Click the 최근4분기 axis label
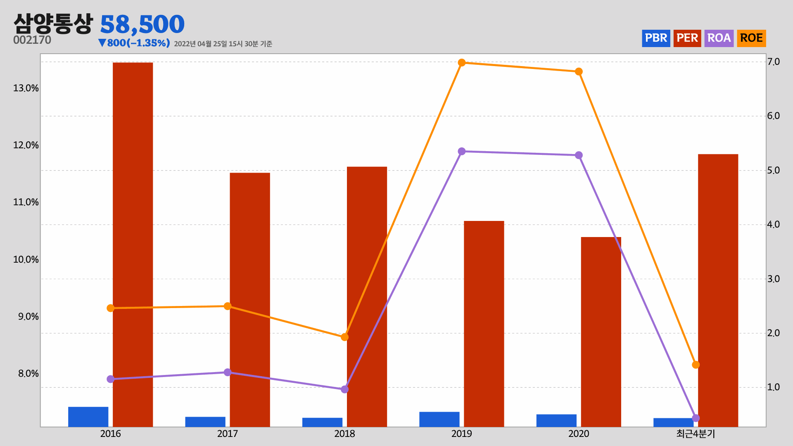793x446 pixels. pos(696,434)
